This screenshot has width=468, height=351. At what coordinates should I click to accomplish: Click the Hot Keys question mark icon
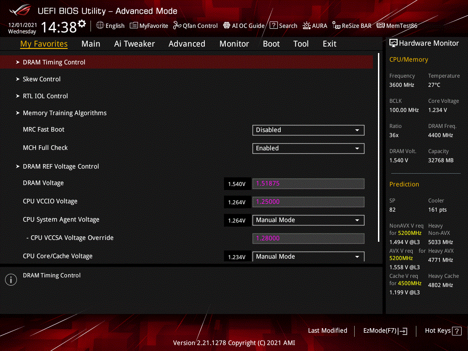pyautogui.click(x=457, y=331)
